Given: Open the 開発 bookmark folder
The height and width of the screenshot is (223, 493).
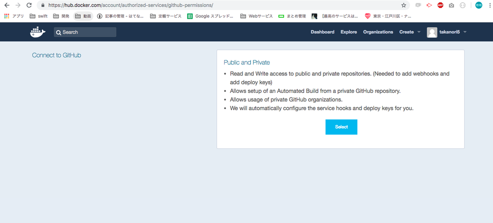Looking at the screenshot, I should 61,16.
